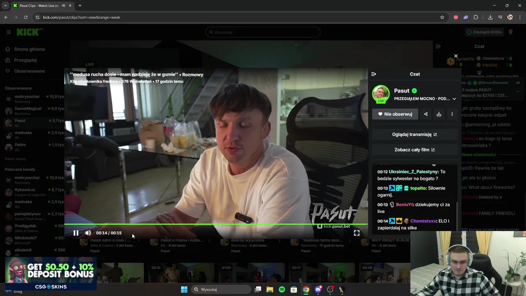Viewport: 526px width, 296px height.
Task: Click taskbar Wyszukaj search box
Action: coord(221,289)
